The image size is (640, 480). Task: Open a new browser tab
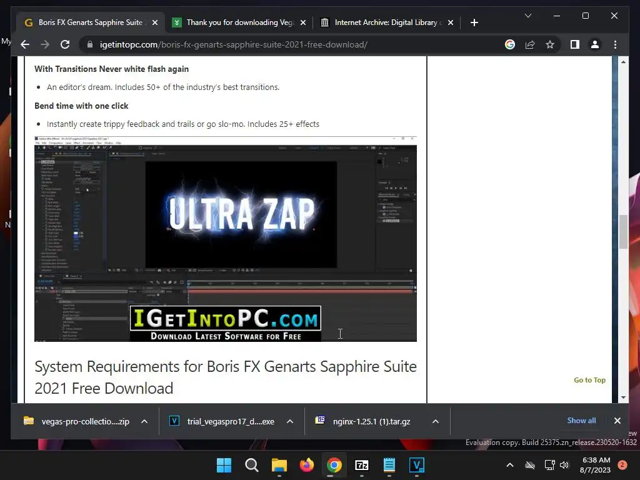click(x=474, y=22)
